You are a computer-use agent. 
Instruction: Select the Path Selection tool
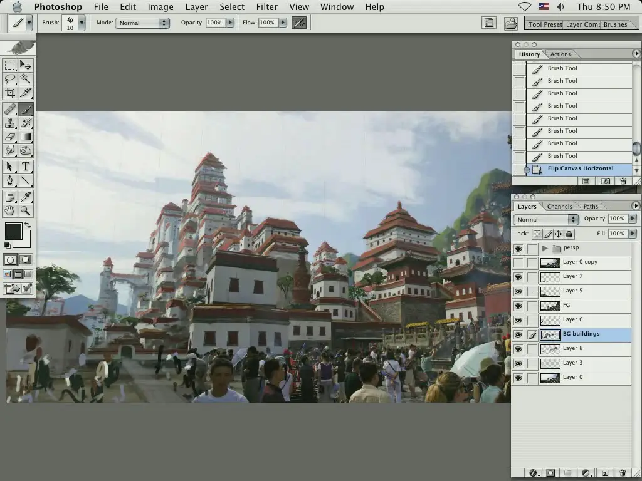click(10, 167)
